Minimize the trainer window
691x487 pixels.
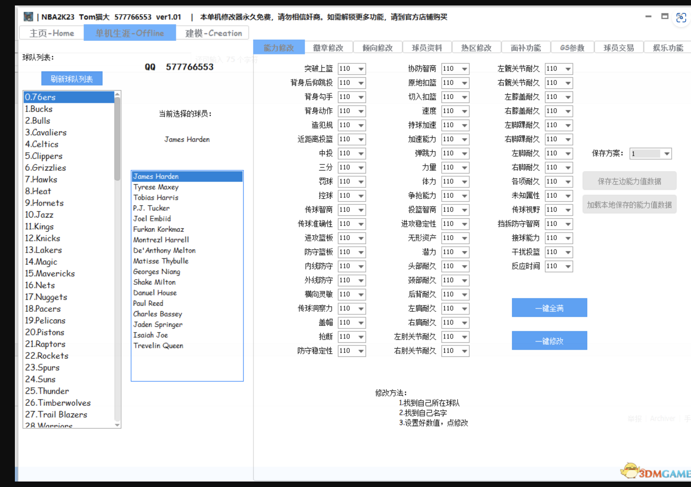coord(648,16)
